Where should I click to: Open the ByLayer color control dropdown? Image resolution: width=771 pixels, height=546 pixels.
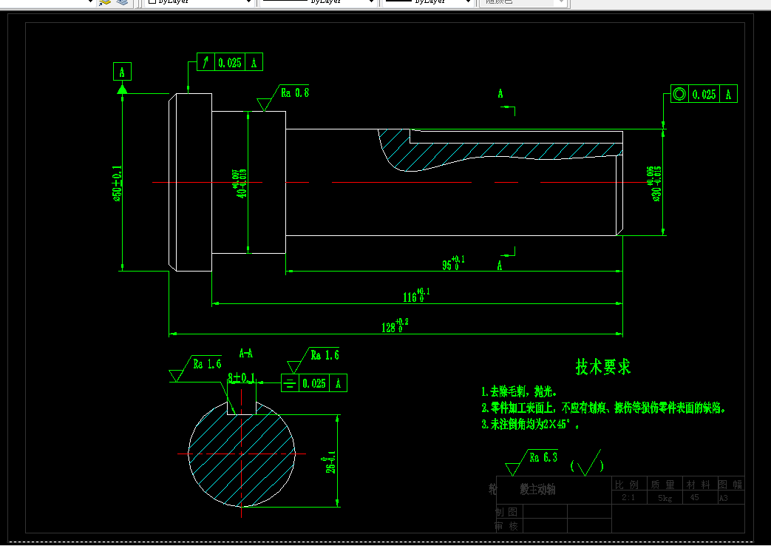(x=200, y=2)
